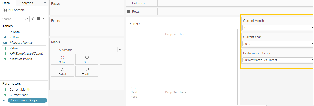Click the KPI Sample data source icon

[5, 10]
